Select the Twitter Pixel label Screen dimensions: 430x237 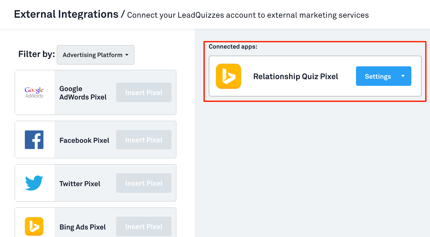coord(80,184)
